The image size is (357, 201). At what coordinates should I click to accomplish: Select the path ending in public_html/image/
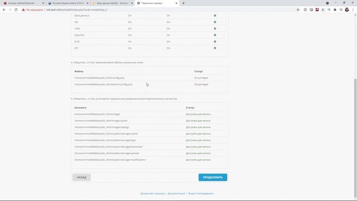click(x=97, y=114)
